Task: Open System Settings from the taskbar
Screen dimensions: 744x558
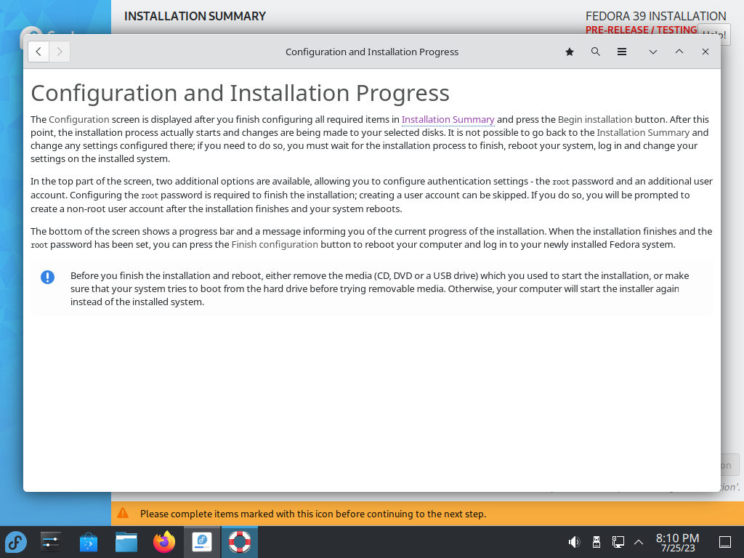Action: point(50,542)
